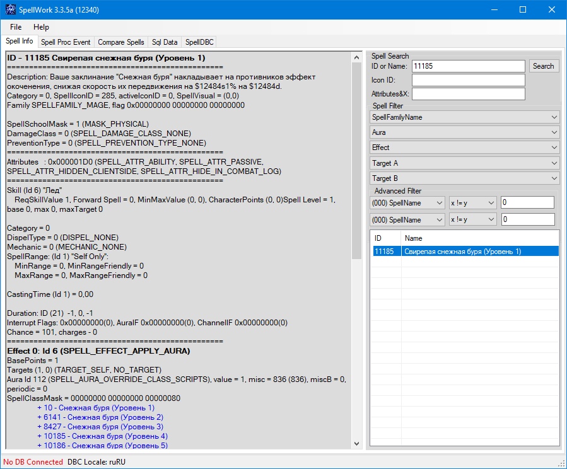The height and width of the screenshot is (469, 567).
Task: Click the "DBC Locale: ruRU" status text
Action: 96,462
